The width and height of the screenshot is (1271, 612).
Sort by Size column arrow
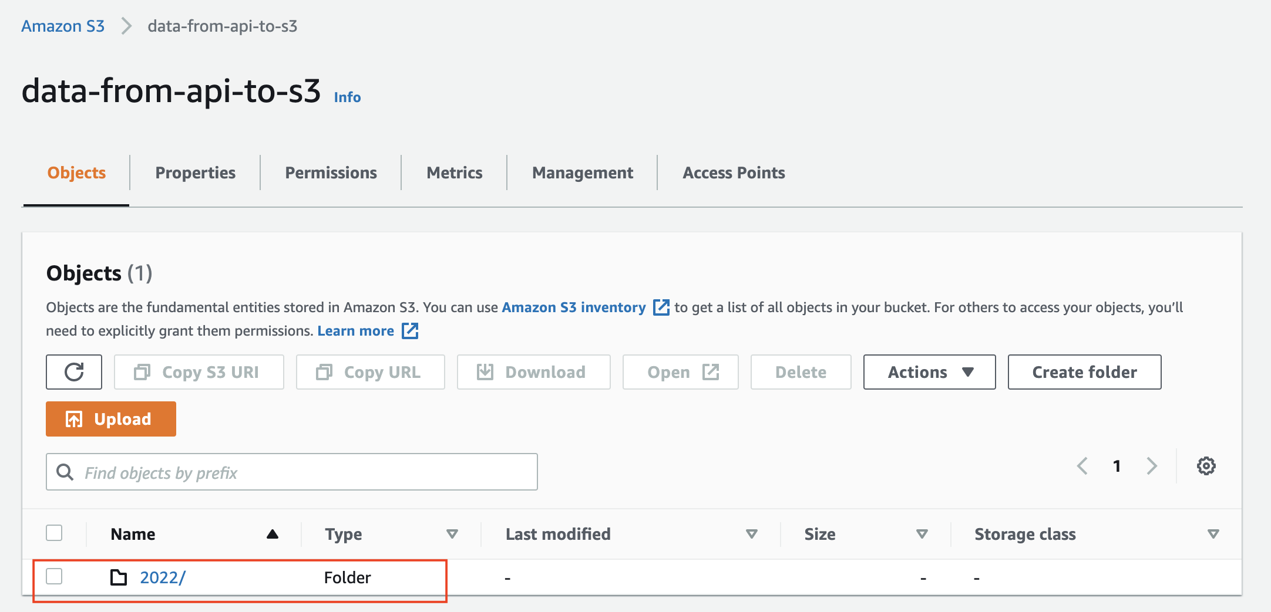pyautogui.click(x=922, y=534)
